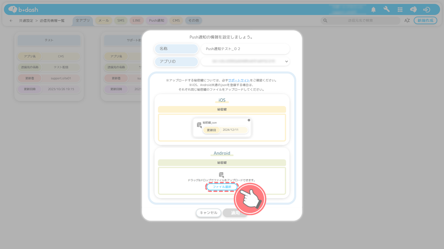Click the ファイル選択 button for Android

click(x=222, y=187)
